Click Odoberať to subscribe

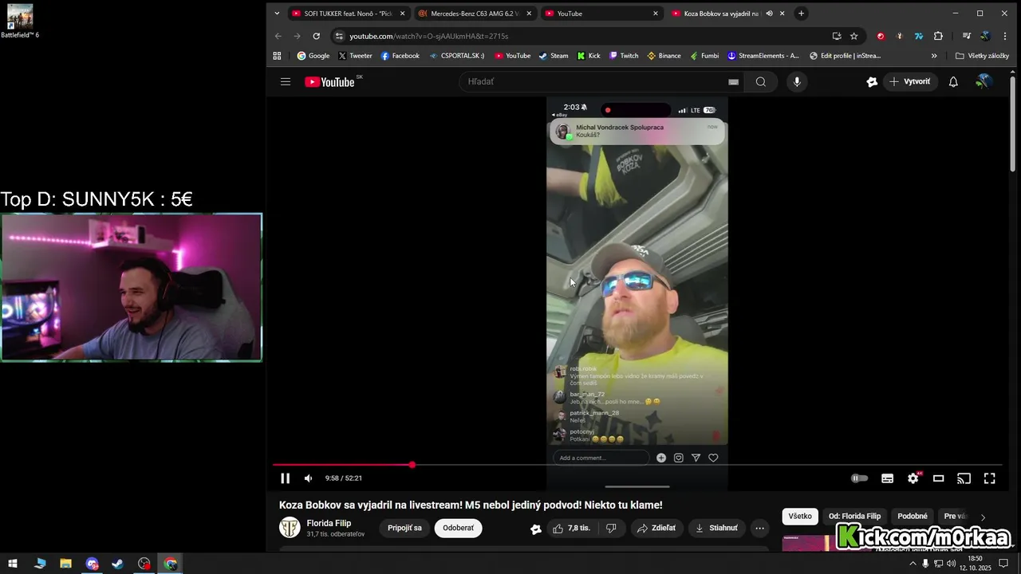[458, 528]
